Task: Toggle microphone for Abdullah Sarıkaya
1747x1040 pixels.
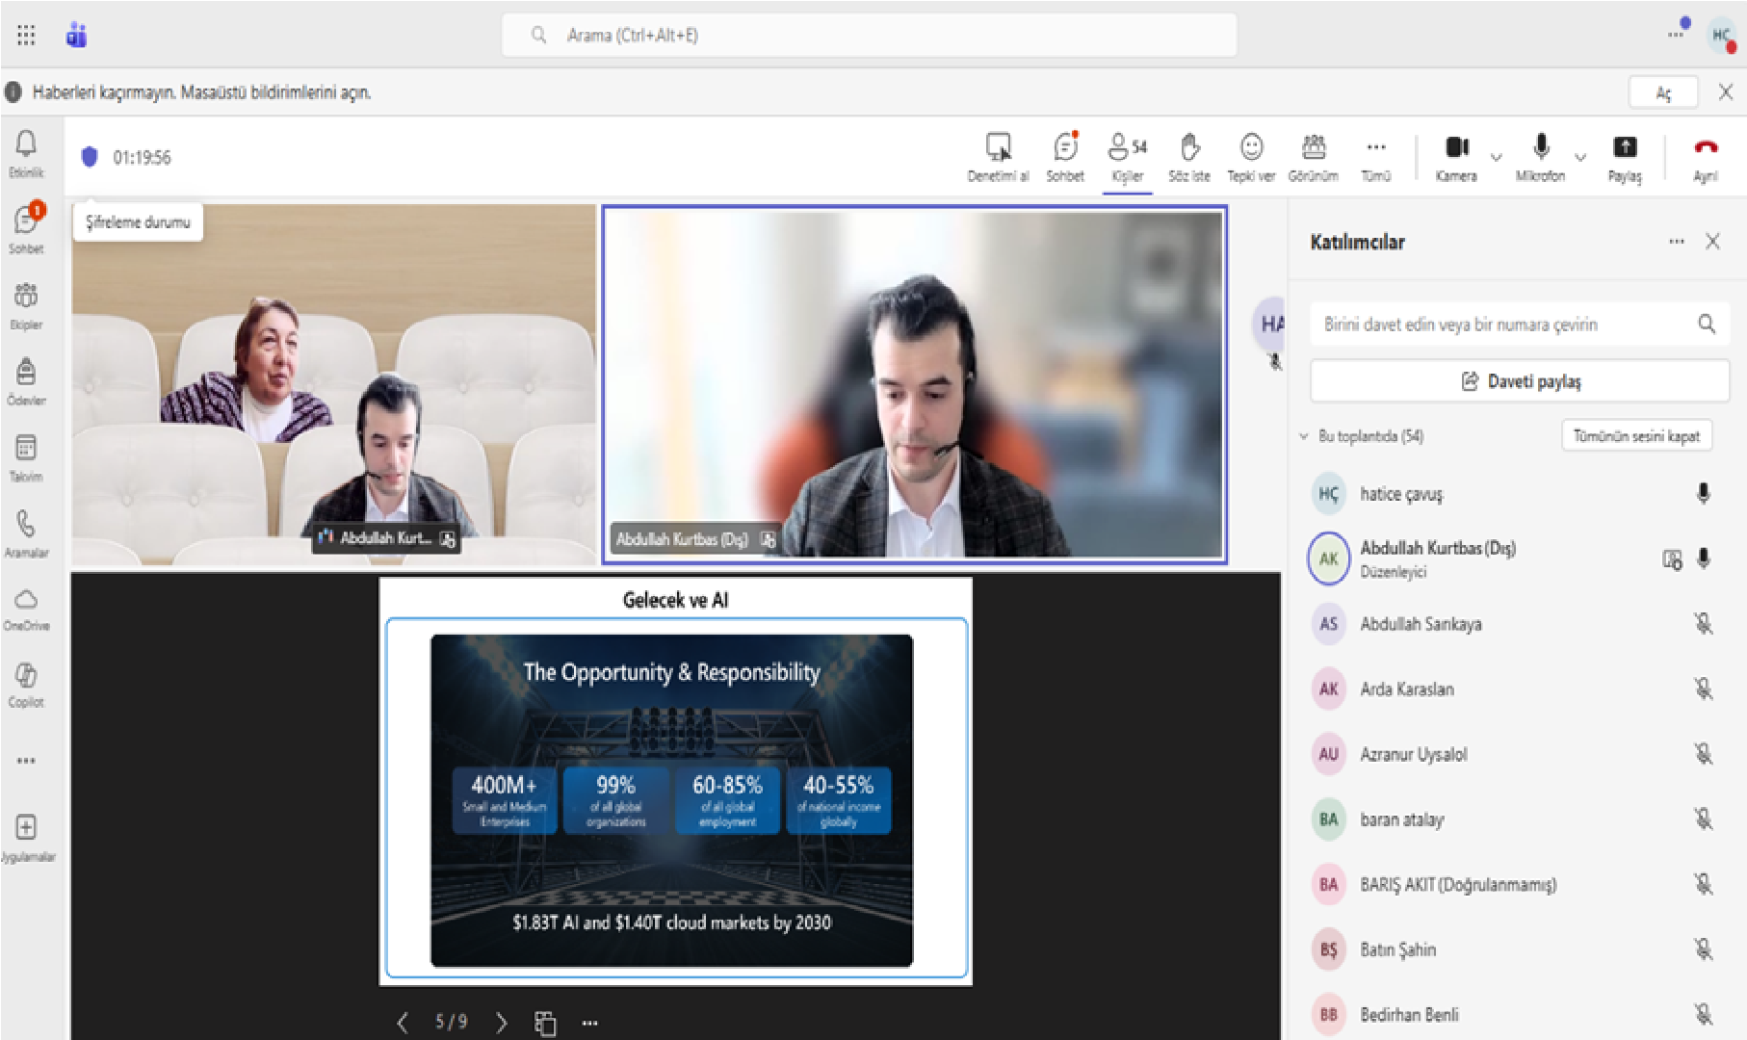Action: [1703, 624]
